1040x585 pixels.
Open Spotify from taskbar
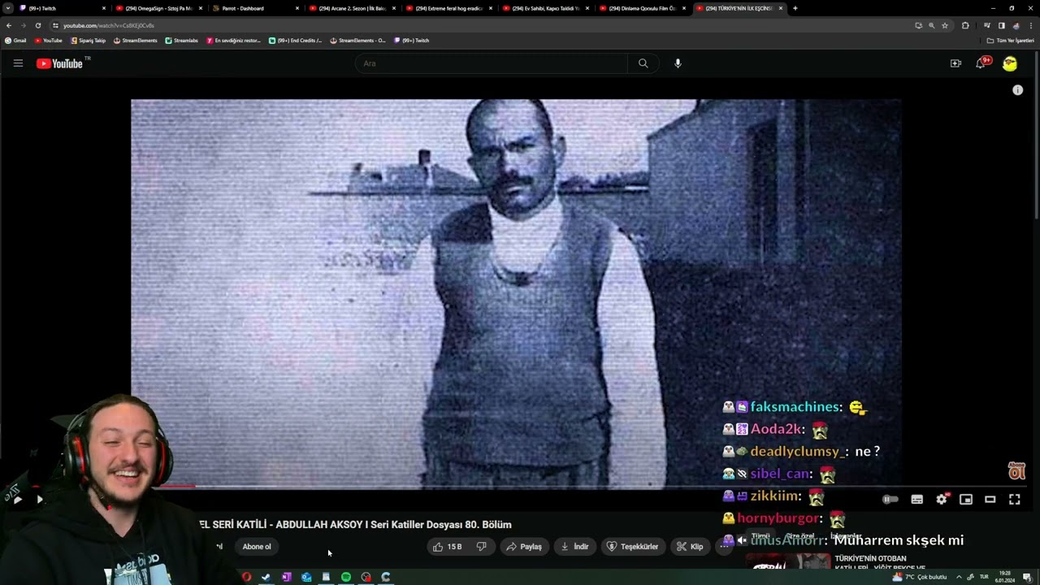(x=346, y=577)
